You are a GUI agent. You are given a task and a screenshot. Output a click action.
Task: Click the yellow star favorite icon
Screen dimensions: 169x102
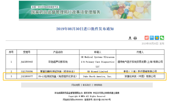tap(157, 38)
